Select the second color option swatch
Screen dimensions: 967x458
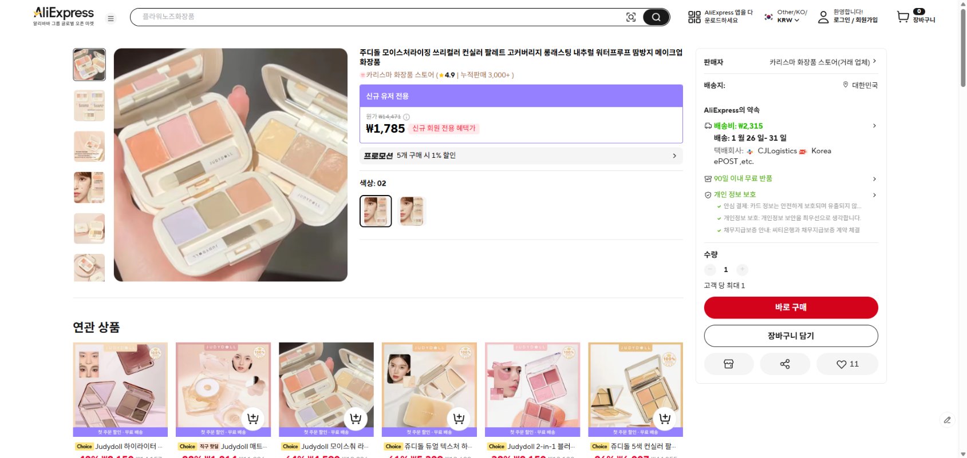(x=412, y=211)
